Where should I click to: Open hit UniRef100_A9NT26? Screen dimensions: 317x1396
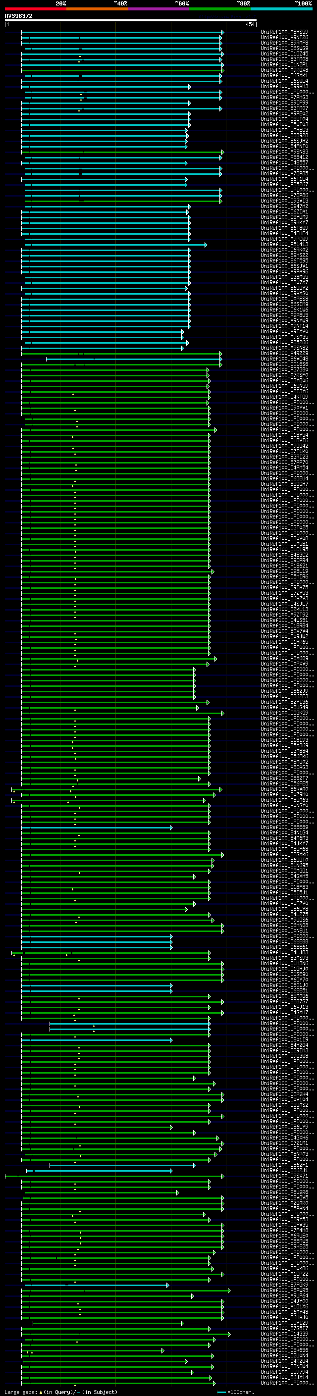[x=284, y=38]
